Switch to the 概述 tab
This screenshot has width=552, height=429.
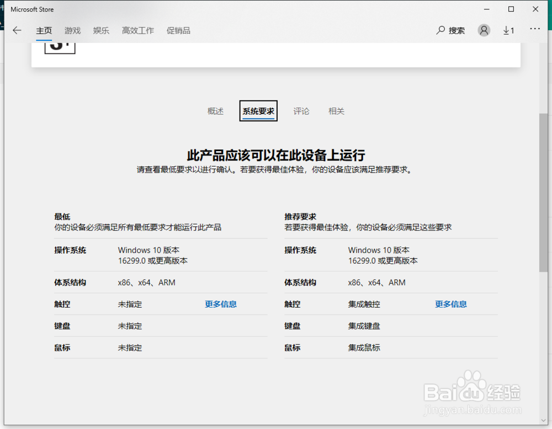(x=215, y=111)
